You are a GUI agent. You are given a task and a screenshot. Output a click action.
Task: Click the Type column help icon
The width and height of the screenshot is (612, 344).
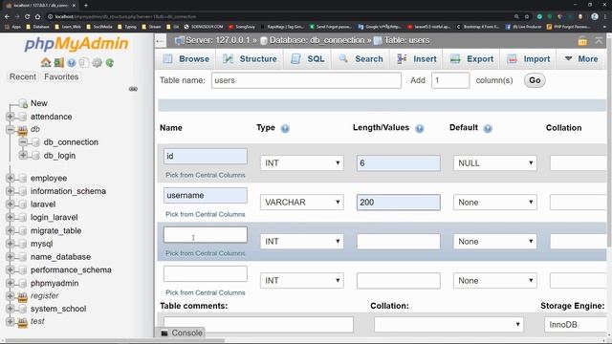pyautogui.click(x=285, y=128)
